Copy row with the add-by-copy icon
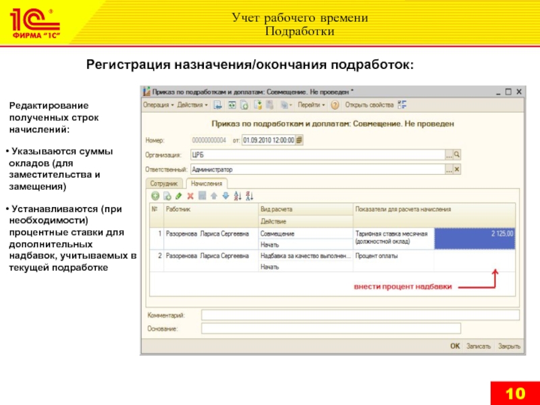Image resolution: width=540 pixels, height=405 pixels. 167,196
